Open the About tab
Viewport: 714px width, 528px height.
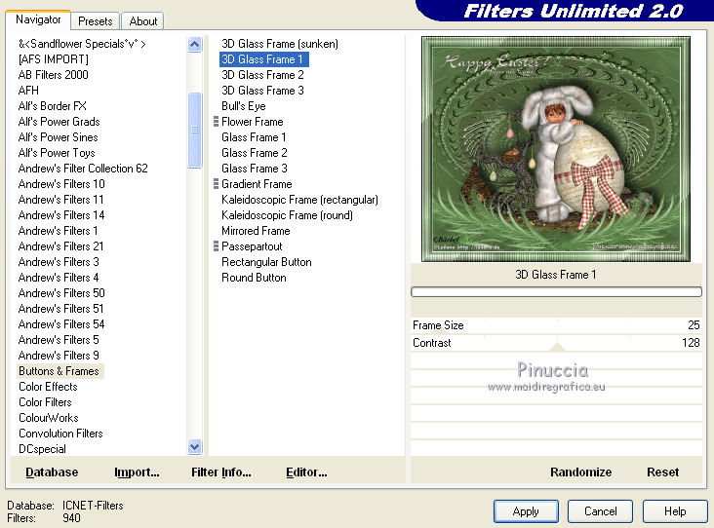[x=143, y=20]
